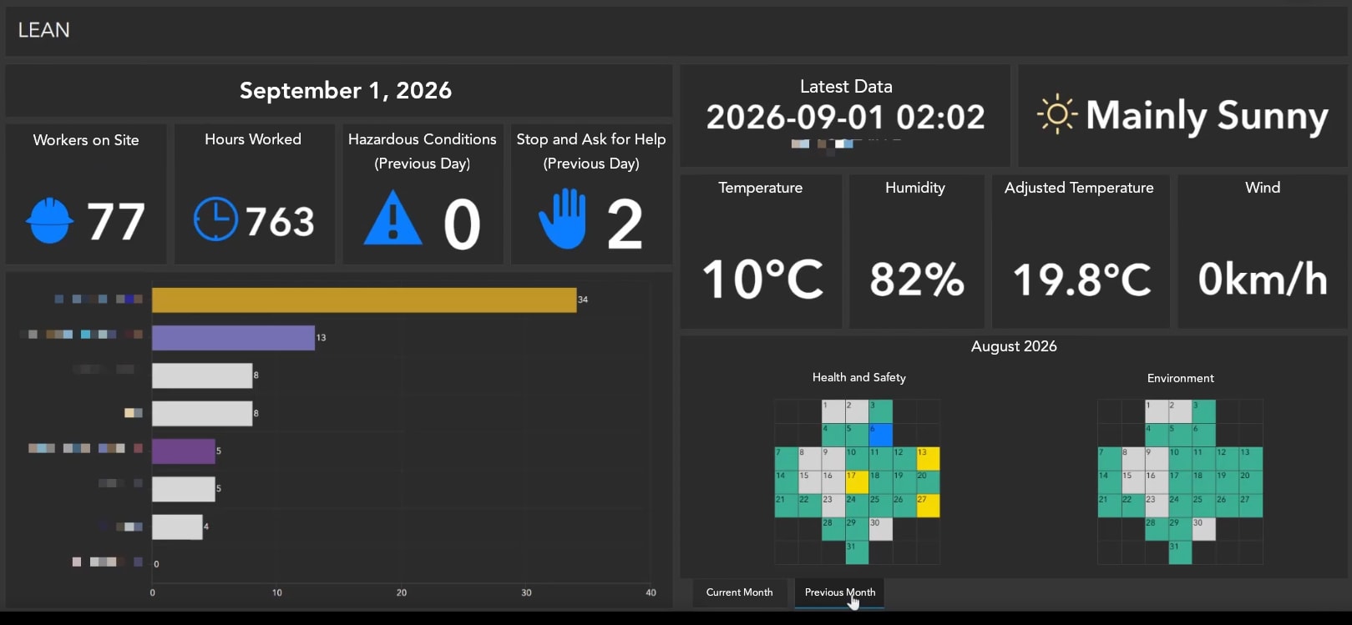Click the Latest Data timestamp 2026-09-01 02:02
Image resolution: width=1352 pixels, height=625 pixels.
846,117
